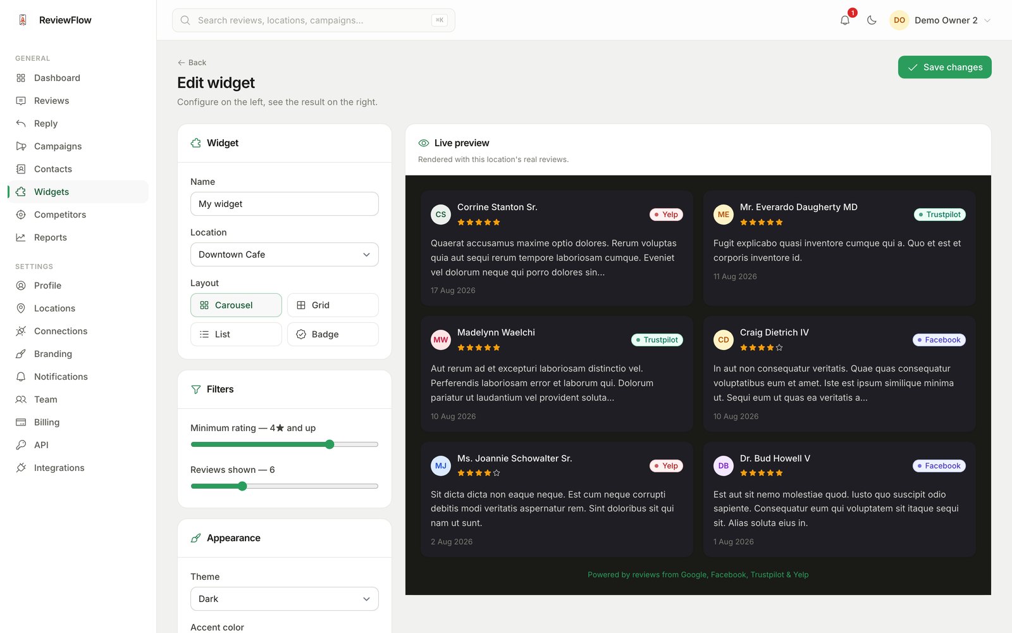Click the Appearance brush icon in panel header
The height and width of the screenshot is (633, 1012).
tap(196, 538)
